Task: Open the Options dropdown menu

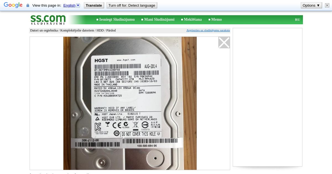Action: pyautogui.click(x=311, y=5)
